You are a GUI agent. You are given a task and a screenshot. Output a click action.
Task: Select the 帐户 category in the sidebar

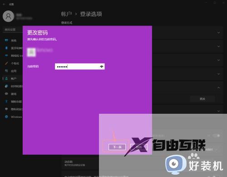(x=13, y=78)
